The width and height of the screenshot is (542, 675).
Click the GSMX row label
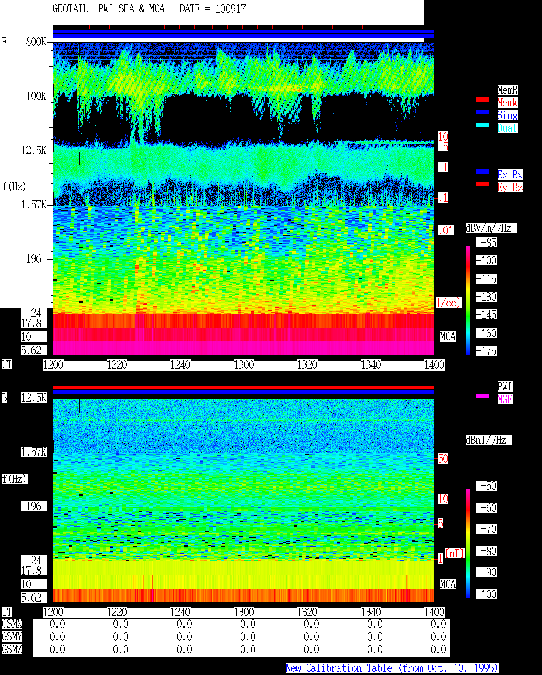(x=12, y=624)
